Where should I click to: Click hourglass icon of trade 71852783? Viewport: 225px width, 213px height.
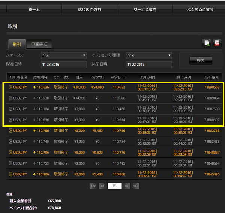coord(11,131)
